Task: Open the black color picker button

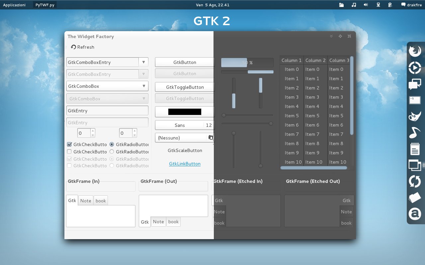Action: point(185,112)
